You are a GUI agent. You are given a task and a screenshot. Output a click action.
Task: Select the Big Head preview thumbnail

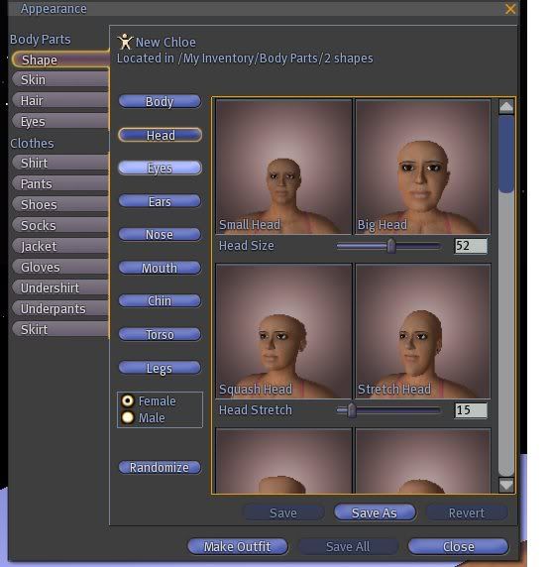(x=423, y=167)
